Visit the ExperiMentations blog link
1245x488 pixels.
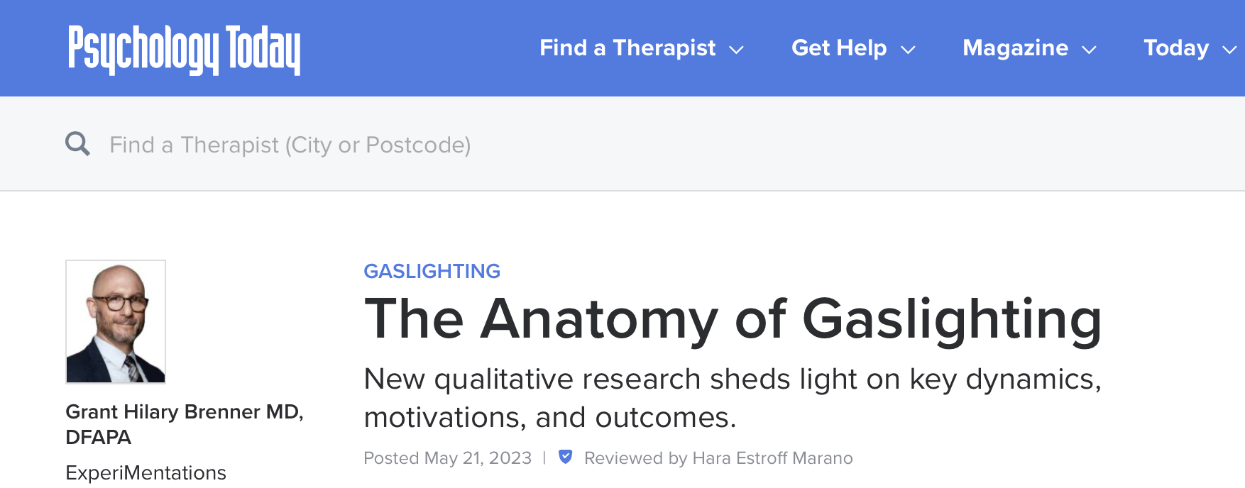pyautogui.click(x=146, y=472)
